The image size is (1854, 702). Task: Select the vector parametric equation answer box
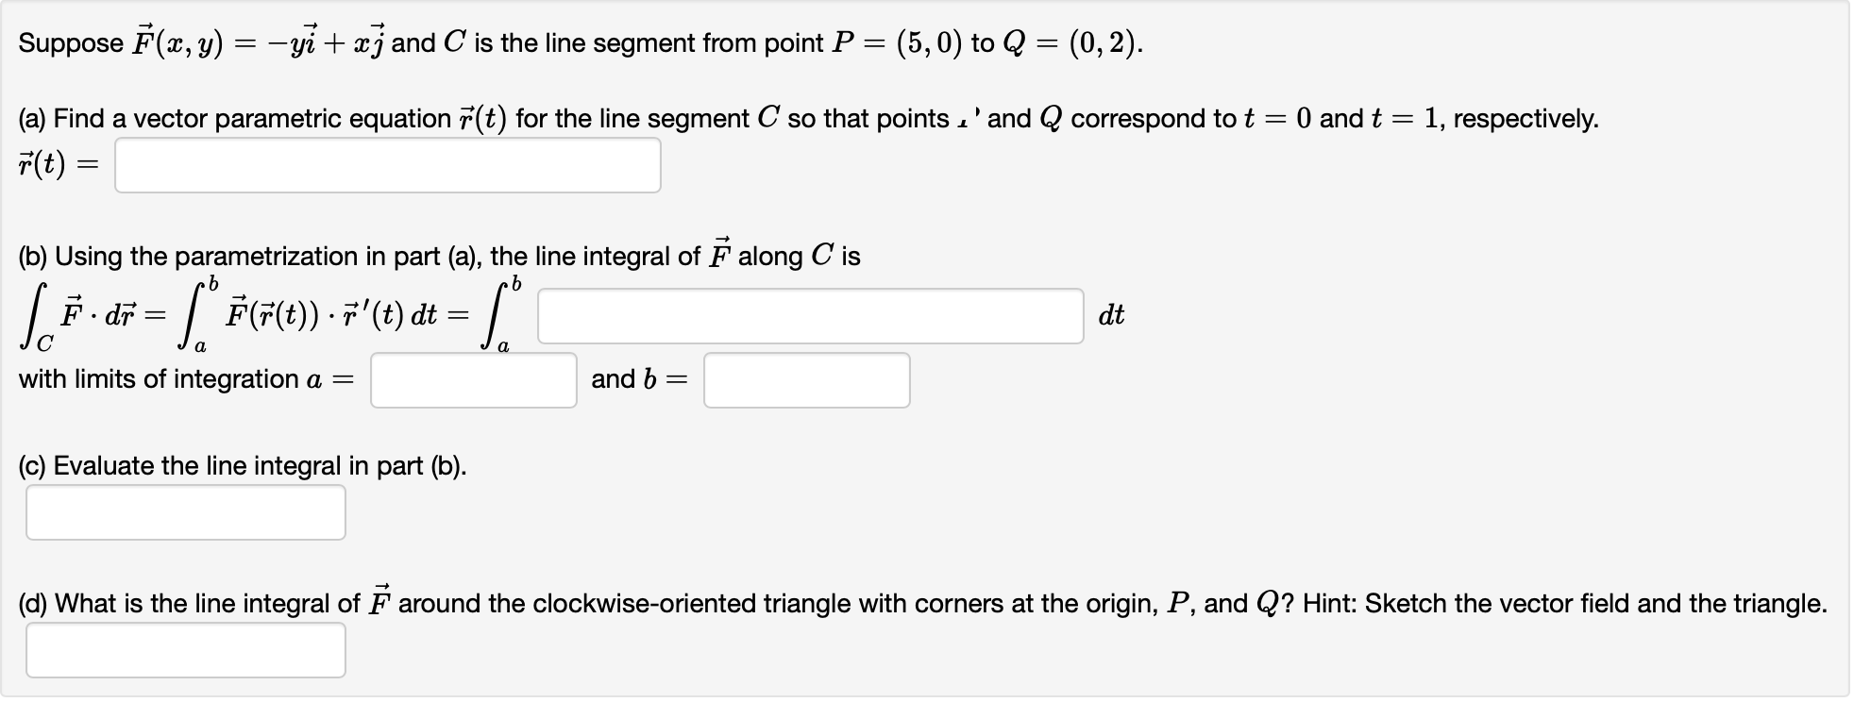click(387, 166)
